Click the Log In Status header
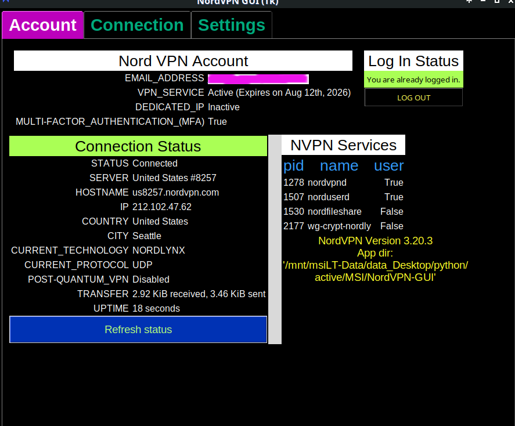The width and height of the screenshot is (515, 426). click(413, 61)
